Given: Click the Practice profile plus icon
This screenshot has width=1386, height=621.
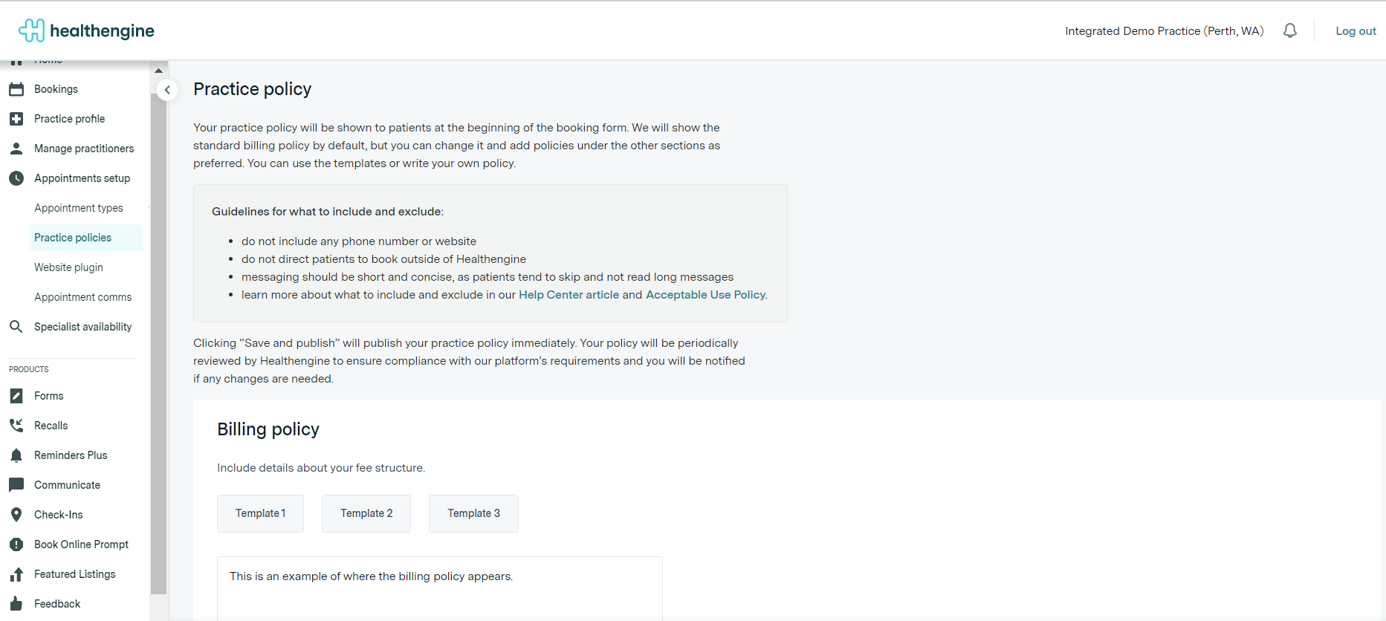Looking at the screenshot, I should tap(16, 119).
